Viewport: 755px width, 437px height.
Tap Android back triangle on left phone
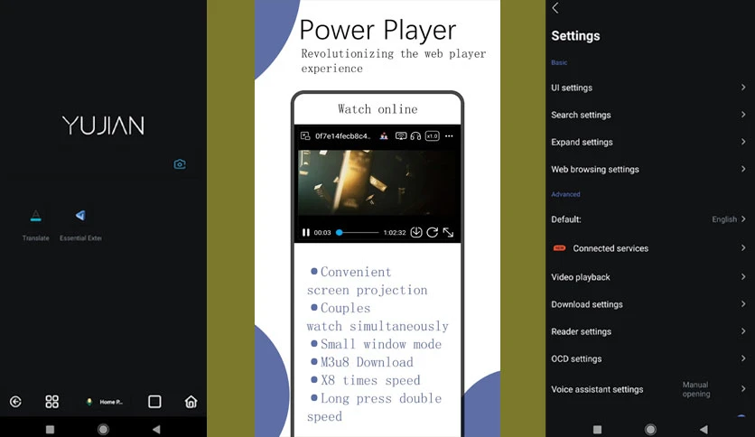coord(156,429)
